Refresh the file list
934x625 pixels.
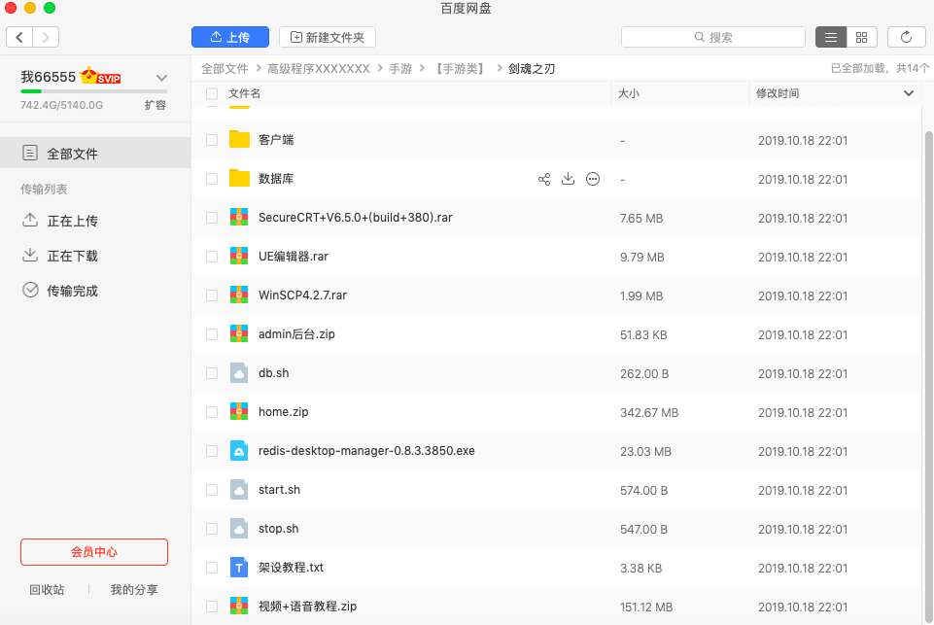(906, 37)
